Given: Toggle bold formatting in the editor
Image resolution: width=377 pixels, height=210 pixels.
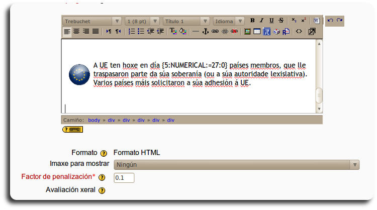Looking at the screenshot, I should point(252,21).
